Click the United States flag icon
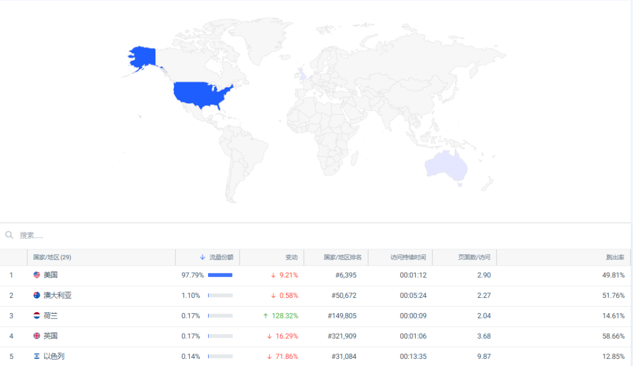The height and width of the screenshot is (366, 633). click(x=37, y=275)
